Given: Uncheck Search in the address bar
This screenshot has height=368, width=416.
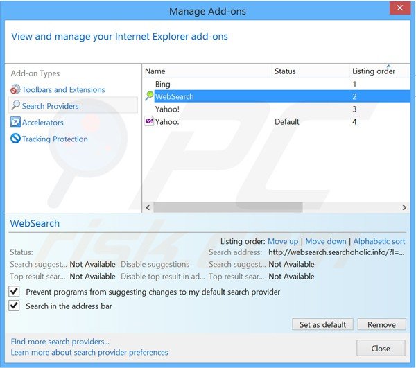Looking at the screenshot, I should [15, 306].
